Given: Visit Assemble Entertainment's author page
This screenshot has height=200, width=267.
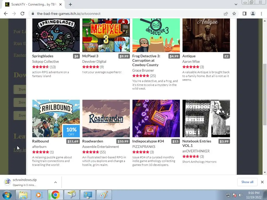Looking at the screenshot, I should tap(100, 147).
